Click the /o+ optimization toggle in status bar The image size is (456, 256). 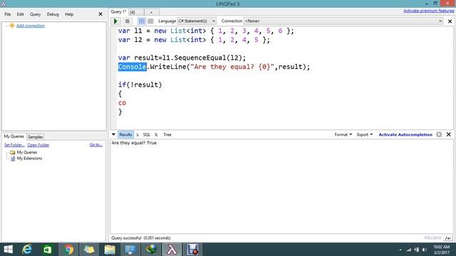[448, 238]
